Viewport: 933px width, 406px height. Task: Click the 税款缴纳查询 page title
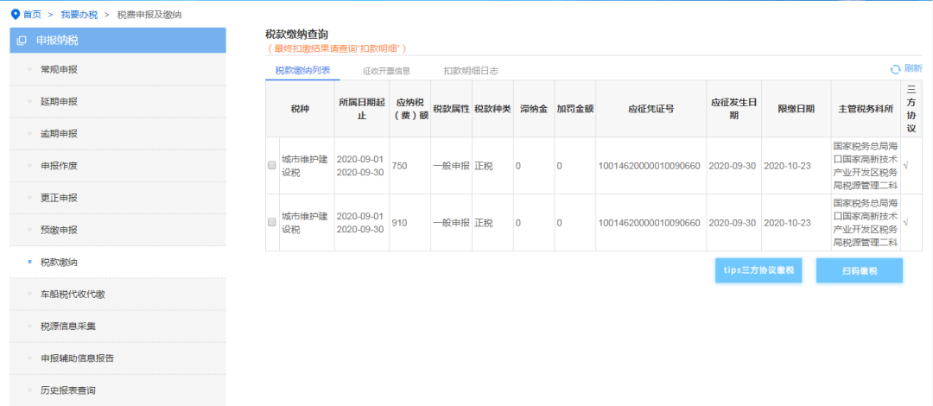(x=297, y=35)
